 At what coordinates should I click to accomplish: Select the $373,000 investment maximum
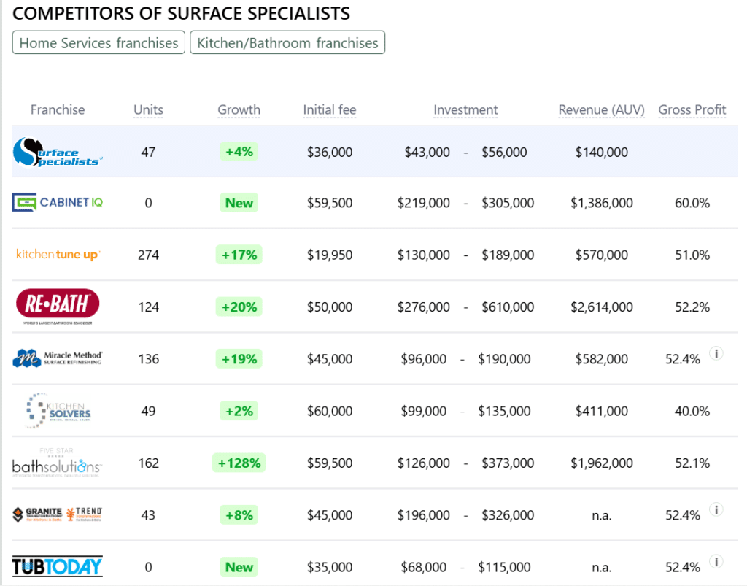click(508, 463)
